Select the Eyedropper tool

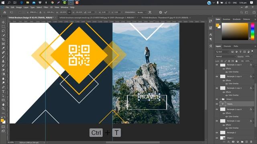3,48
